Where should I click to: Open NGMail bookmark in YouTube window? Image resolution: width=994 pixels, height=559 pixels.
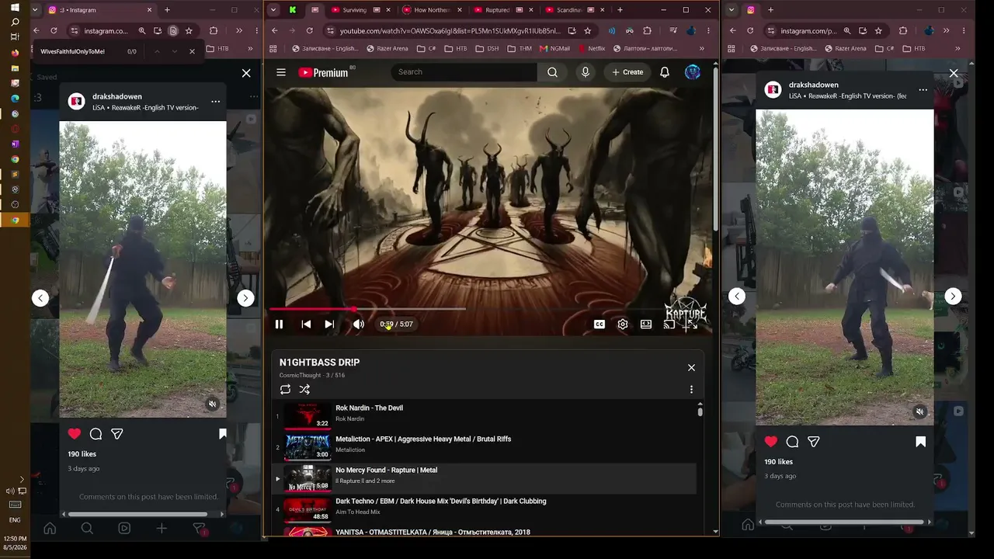coord(553,48)
